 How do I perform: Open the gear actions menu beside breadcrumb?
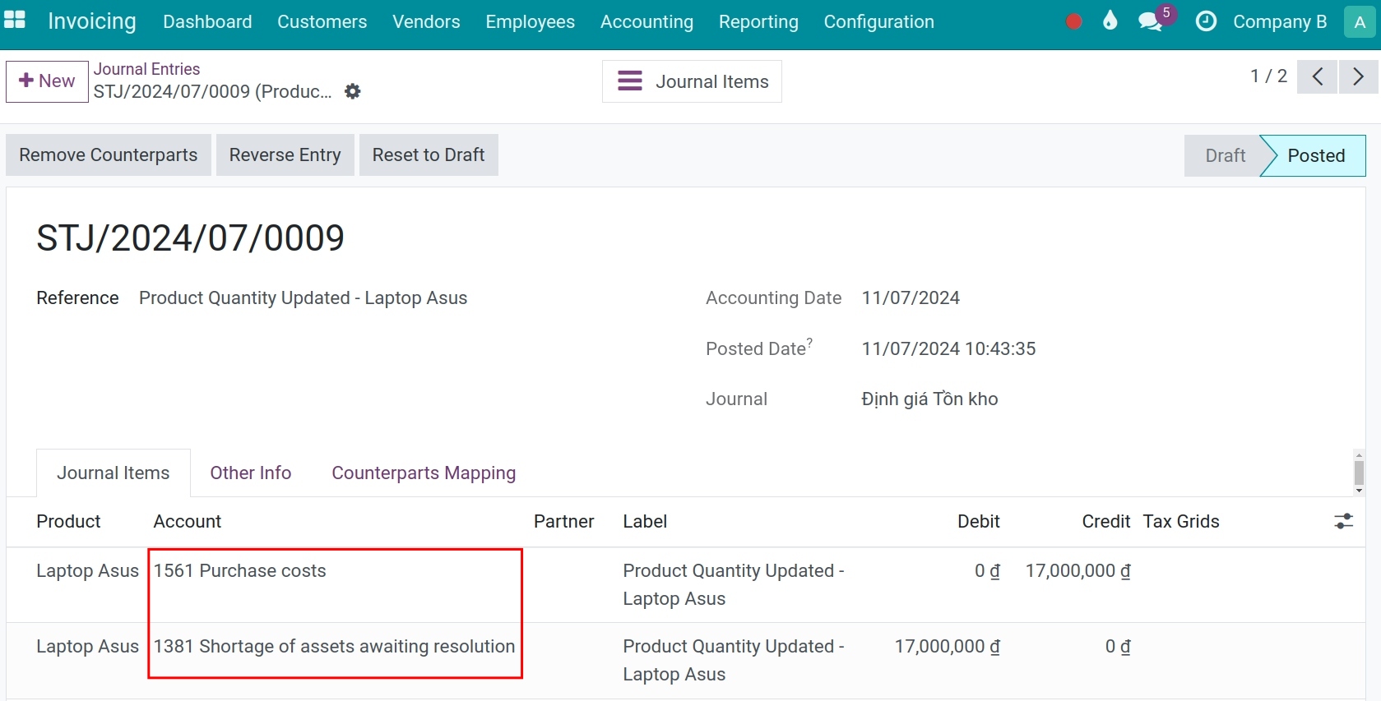(353, 91)
